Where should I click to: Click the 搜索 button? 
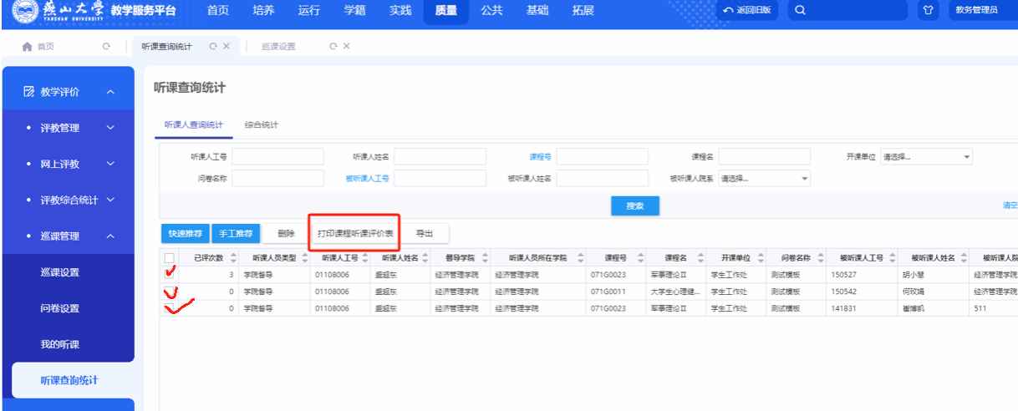click(634, 205)
